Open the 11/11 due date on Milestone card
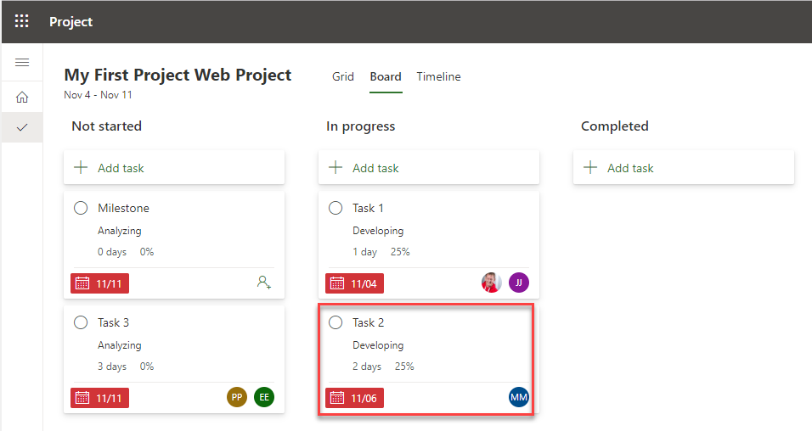Image resolution: width=812 pixels, height=431 pixels. 100,283
